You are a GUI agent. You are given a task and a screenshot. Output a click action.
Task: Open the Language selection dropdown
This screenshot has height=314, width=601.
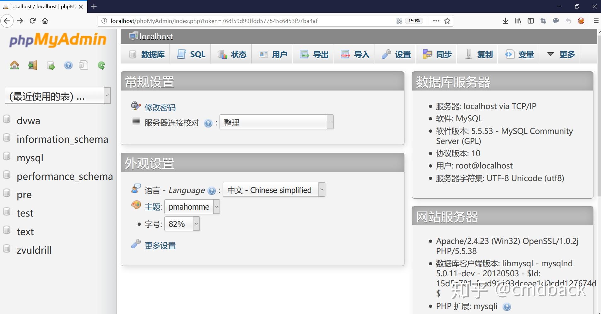pos(273,190)
